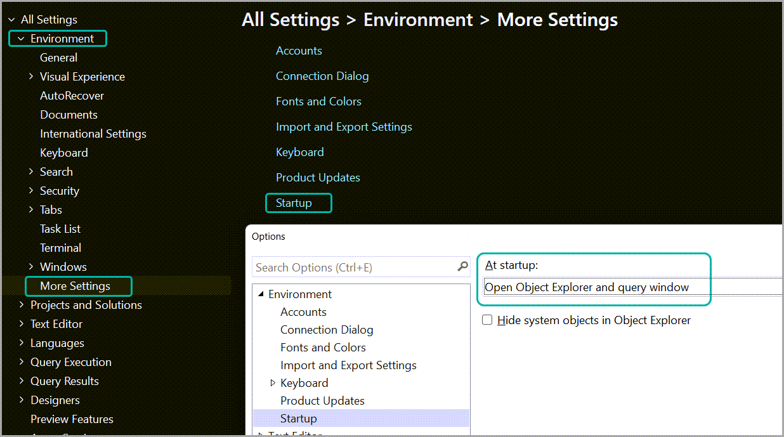Enable Hide system objects in Object Explorer

[487, 320]
